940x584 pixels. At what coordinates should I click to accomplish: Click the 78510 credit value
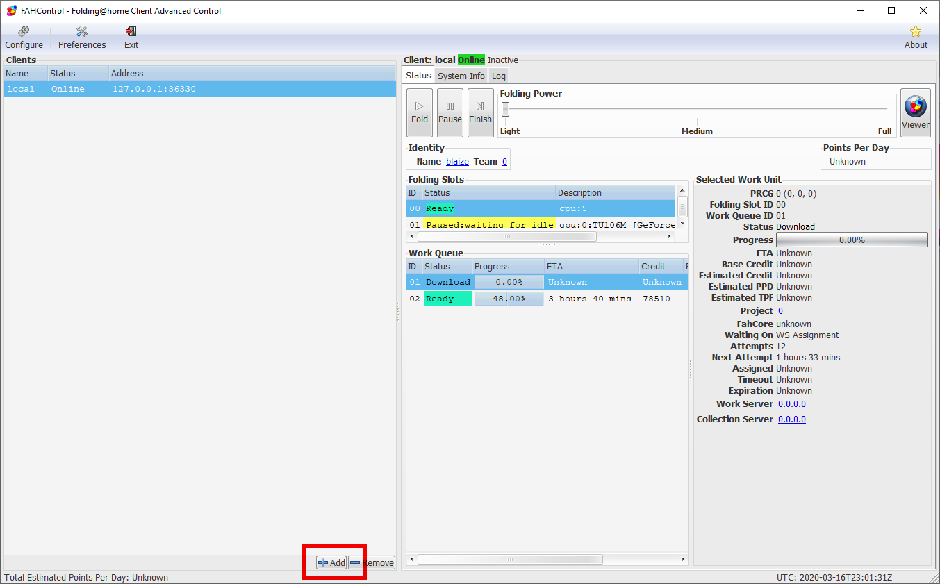[657, 299]
